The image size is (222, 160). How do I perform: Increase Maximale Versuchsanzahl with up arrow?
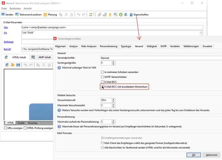click(x=113, y=105)
